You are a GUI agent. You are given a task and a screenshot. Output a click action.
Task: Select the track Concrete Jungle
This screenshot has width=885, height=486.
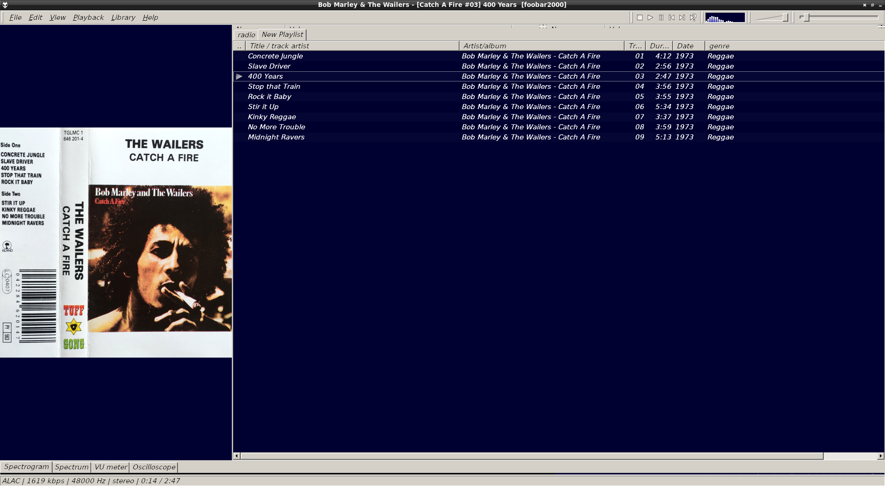[x=559, y=56]
